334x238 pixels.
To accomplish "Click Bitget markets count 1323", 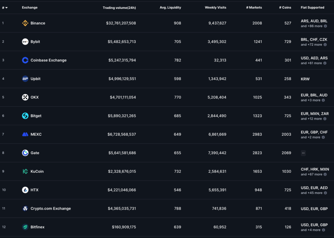I will pyautogui.click(x=257, y=116).
